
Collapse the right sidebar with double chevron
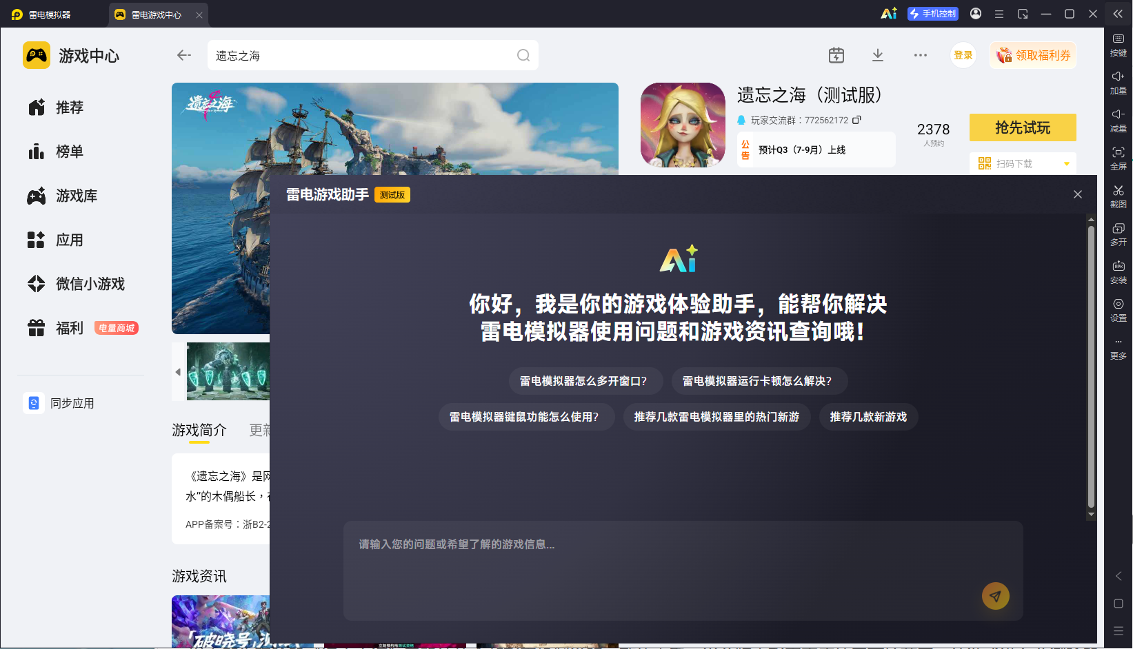click(1118, 14)
